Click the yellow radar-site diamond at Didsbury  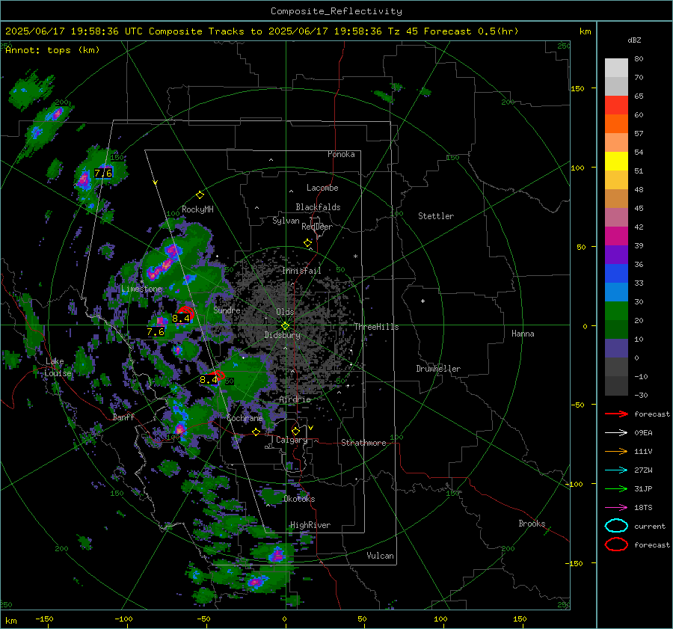[x=285, y=326]
